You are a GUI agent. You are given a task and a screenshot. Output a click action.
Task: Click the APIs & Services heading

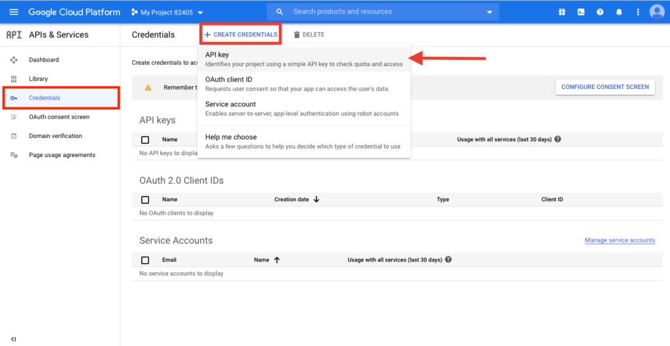(x=59, y=35)
